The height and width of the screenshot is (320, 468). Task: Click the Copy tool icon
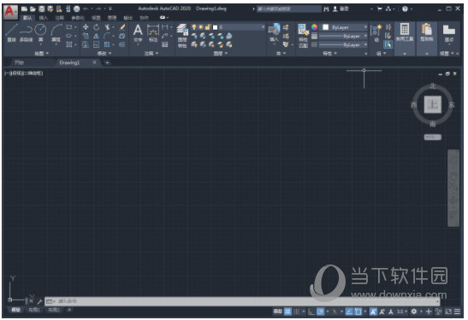[x=86, y=36]
